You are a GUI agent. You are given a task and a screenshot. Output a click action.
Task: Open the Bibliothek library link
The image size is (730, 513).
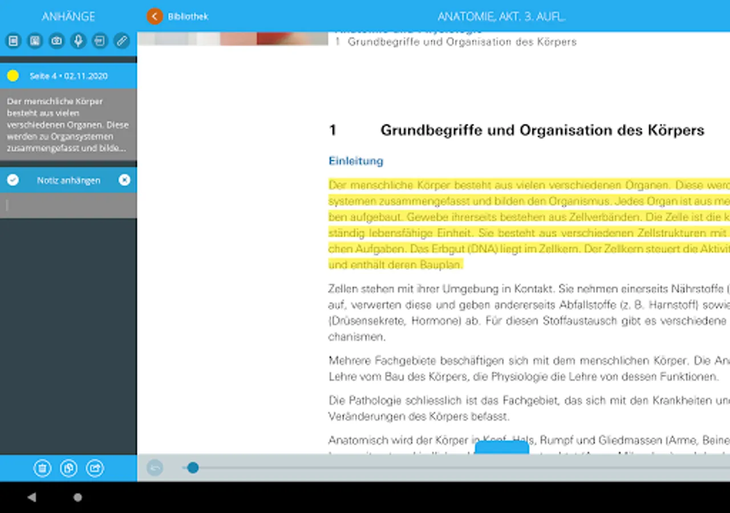[x=188, y=17]
